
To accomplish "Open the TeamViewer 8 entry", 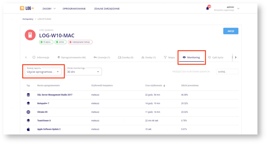I will [44, 121].
